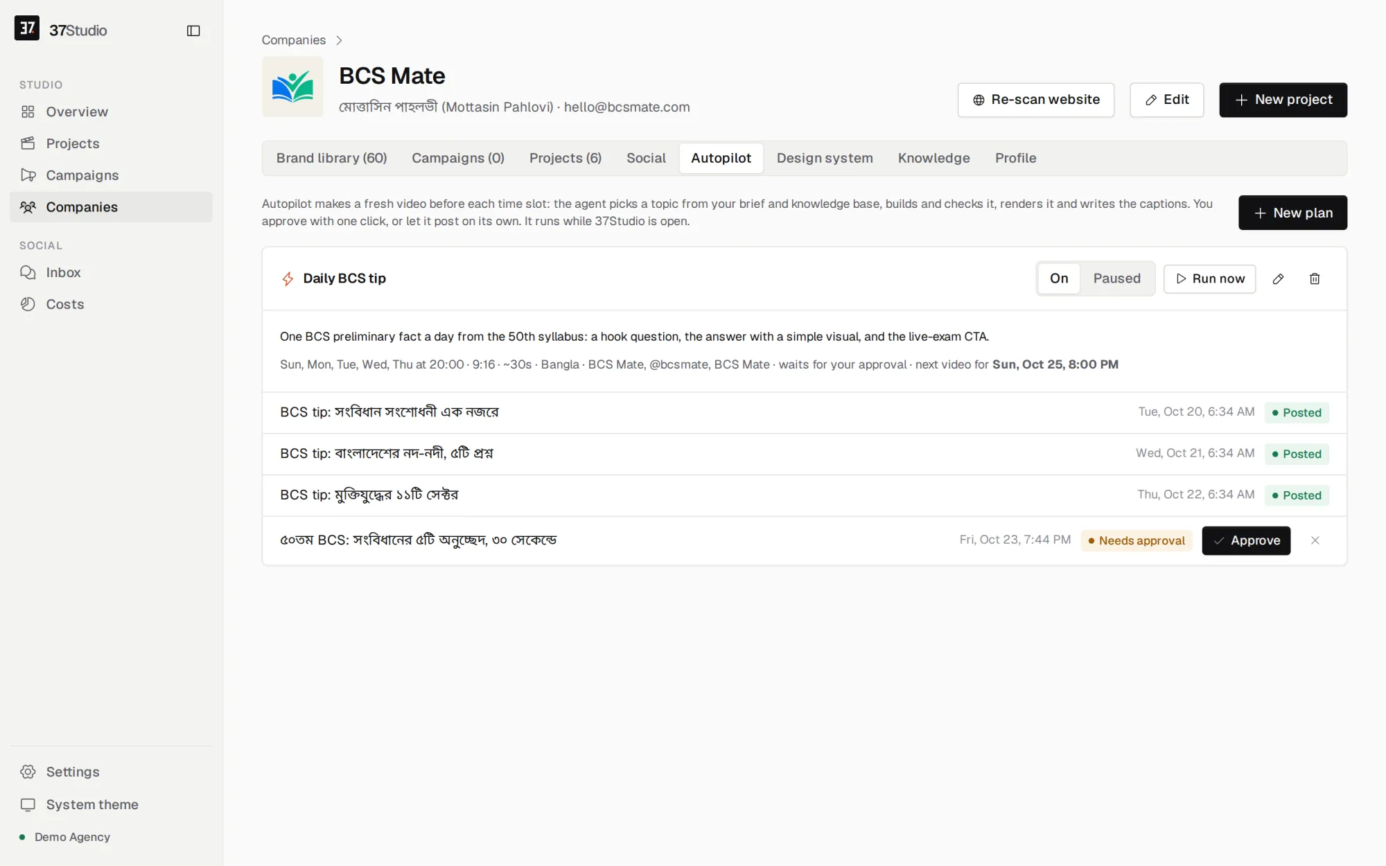Create a New plan
1386x866 pixels.
click(1292, 213)
